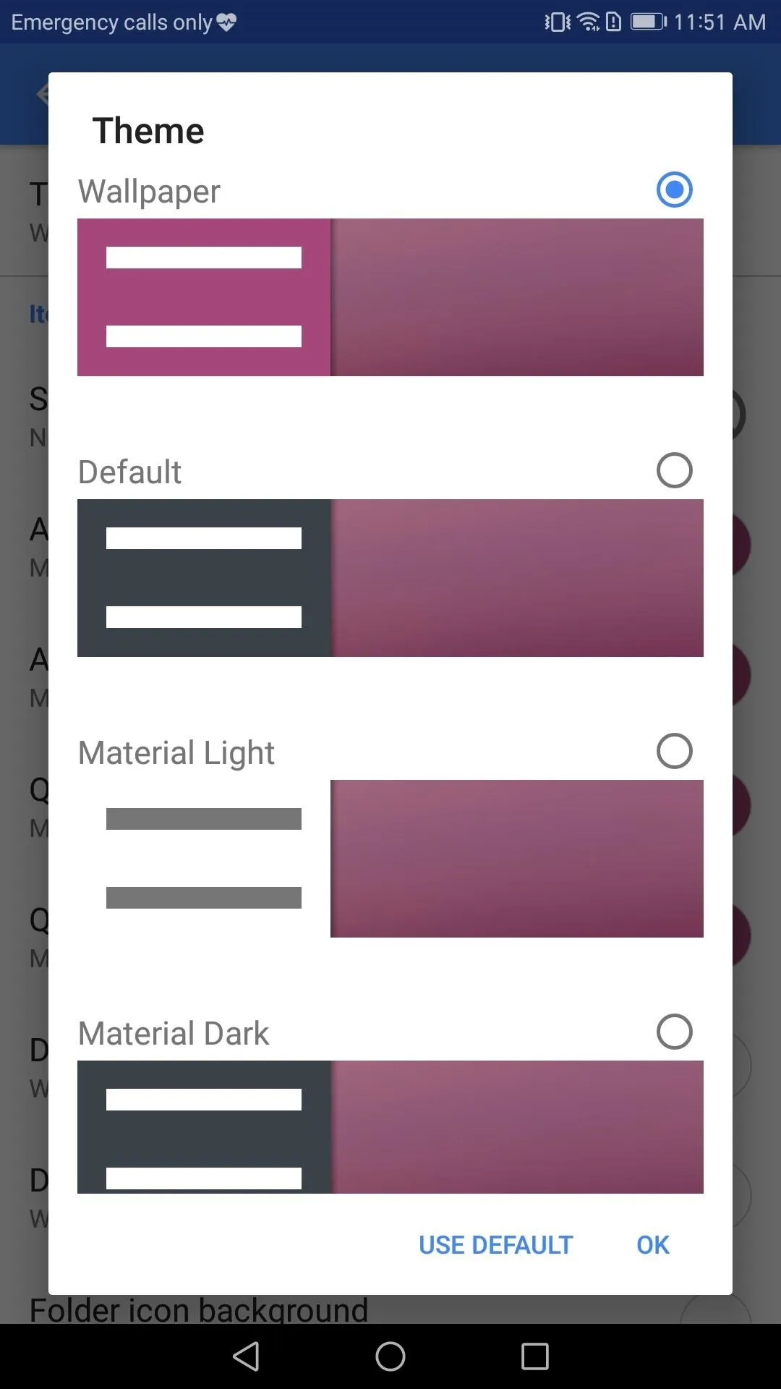Select the Default theme radio button
Screen dimensions: 781x1389
[x=674, y=470]
